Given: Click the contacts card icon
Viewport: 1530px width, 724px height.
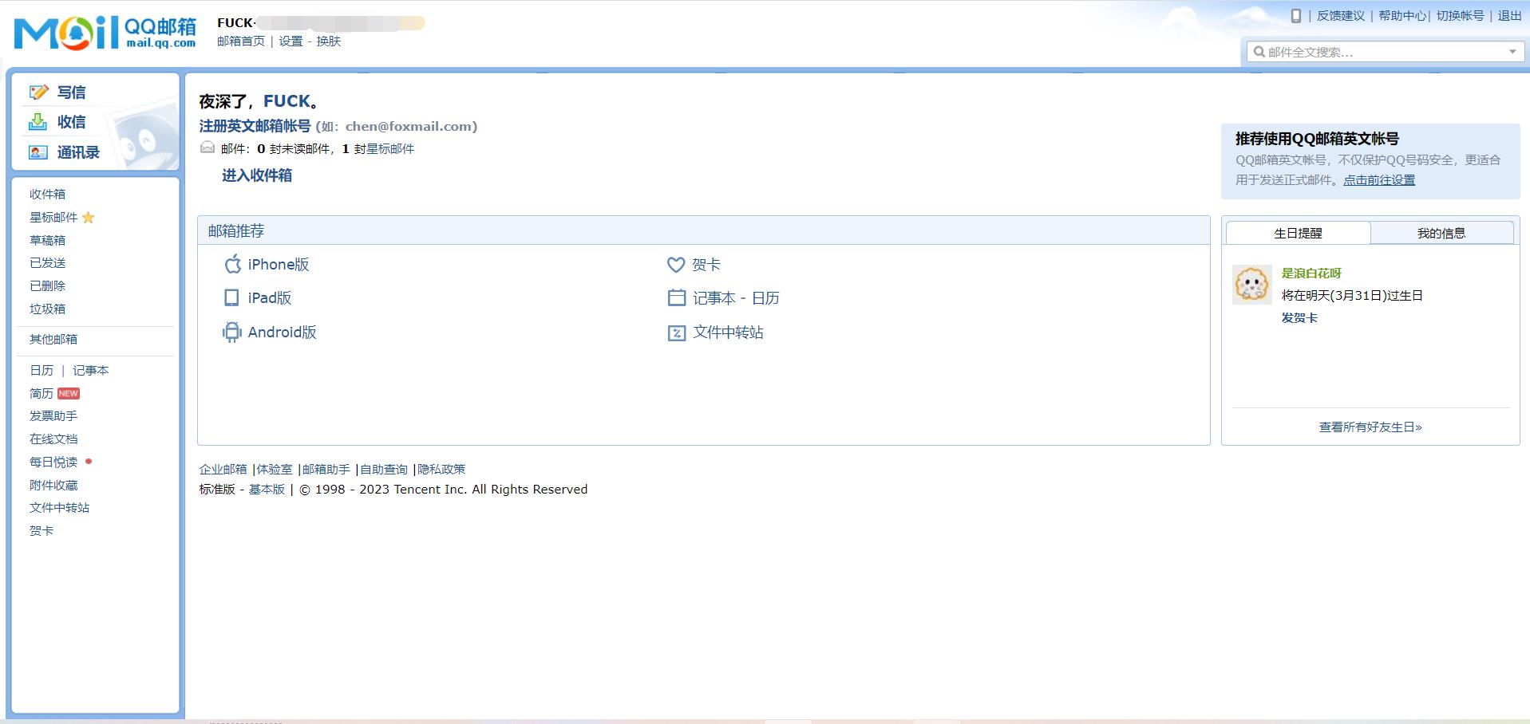Looking at the screenshot, I should point(38,152).
